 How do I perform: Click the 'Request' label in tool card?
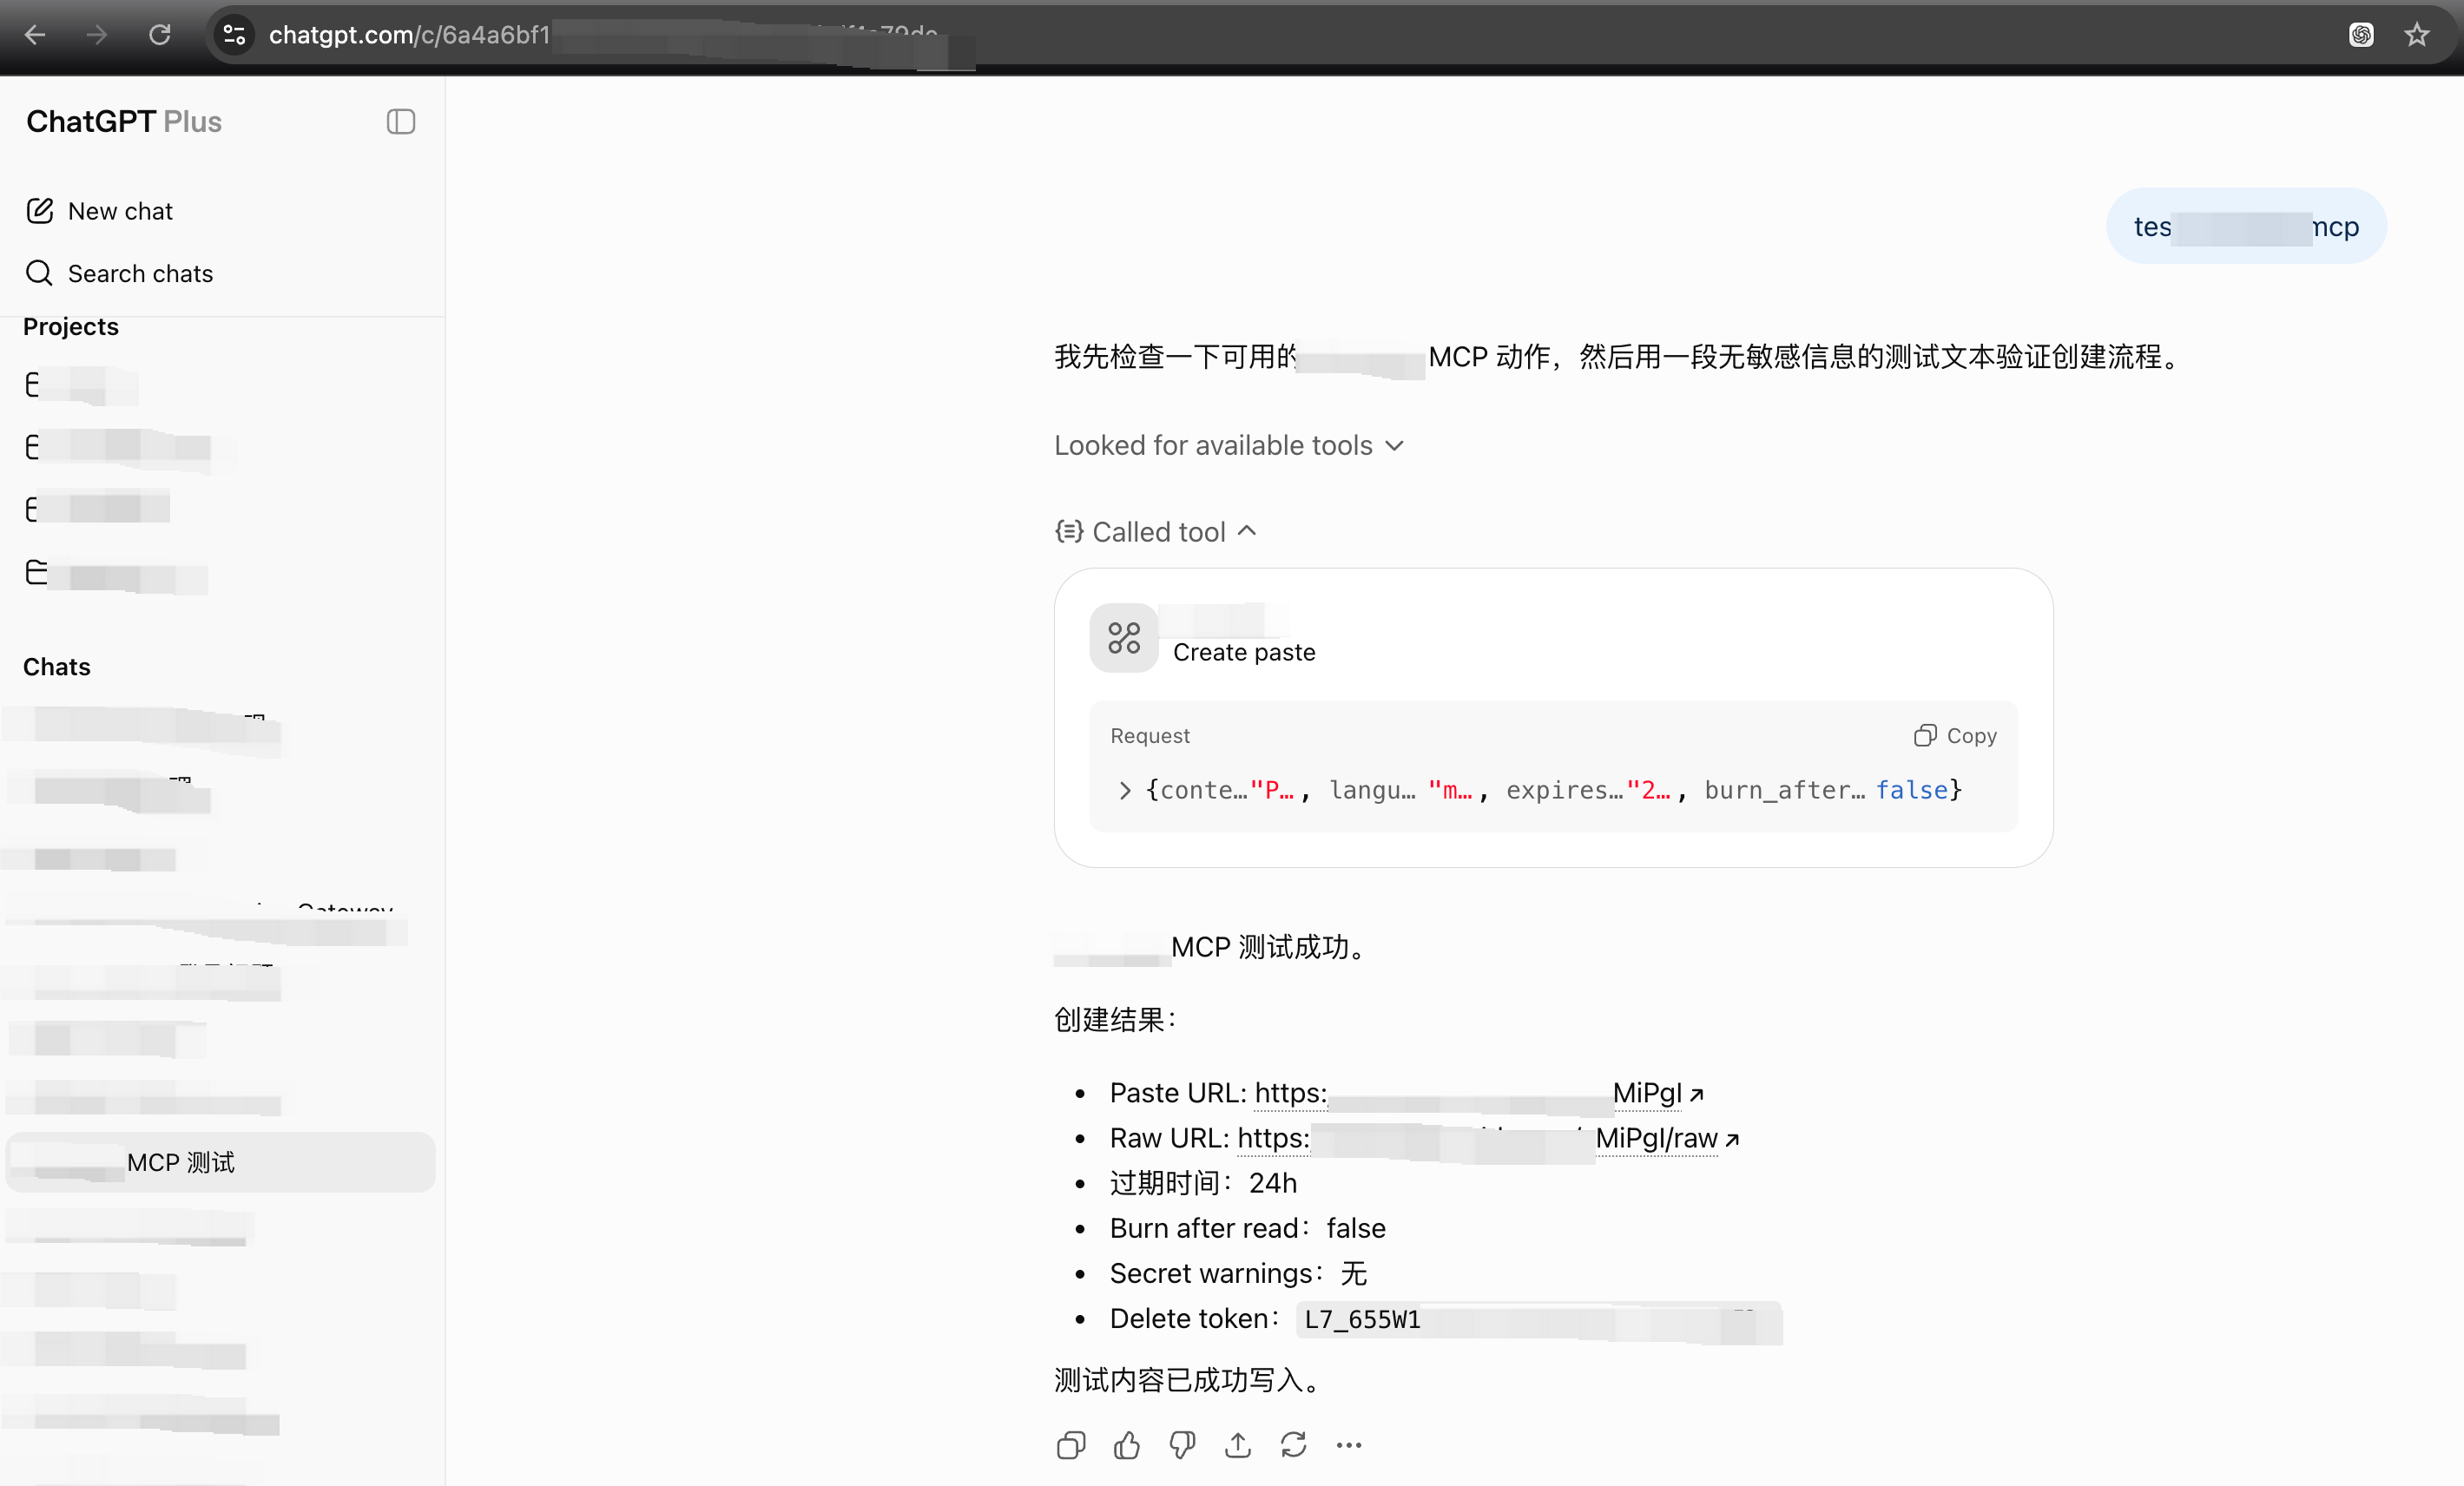click(x=1150, y=736)
